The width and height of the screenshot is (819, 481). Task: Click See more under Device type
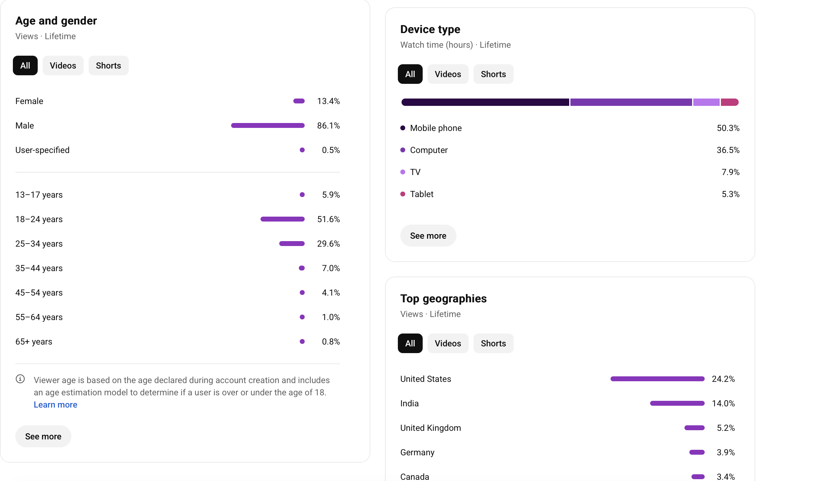click(x=428, y=236)
